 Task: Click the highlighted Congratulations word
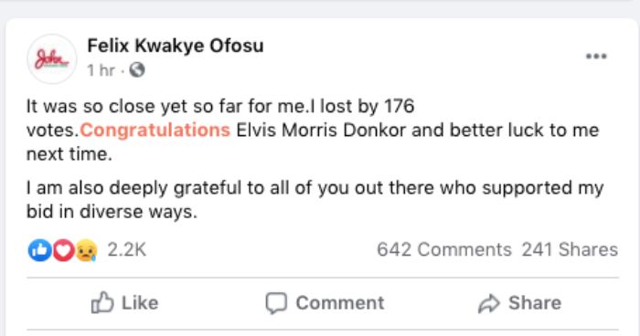click(155, 131)
